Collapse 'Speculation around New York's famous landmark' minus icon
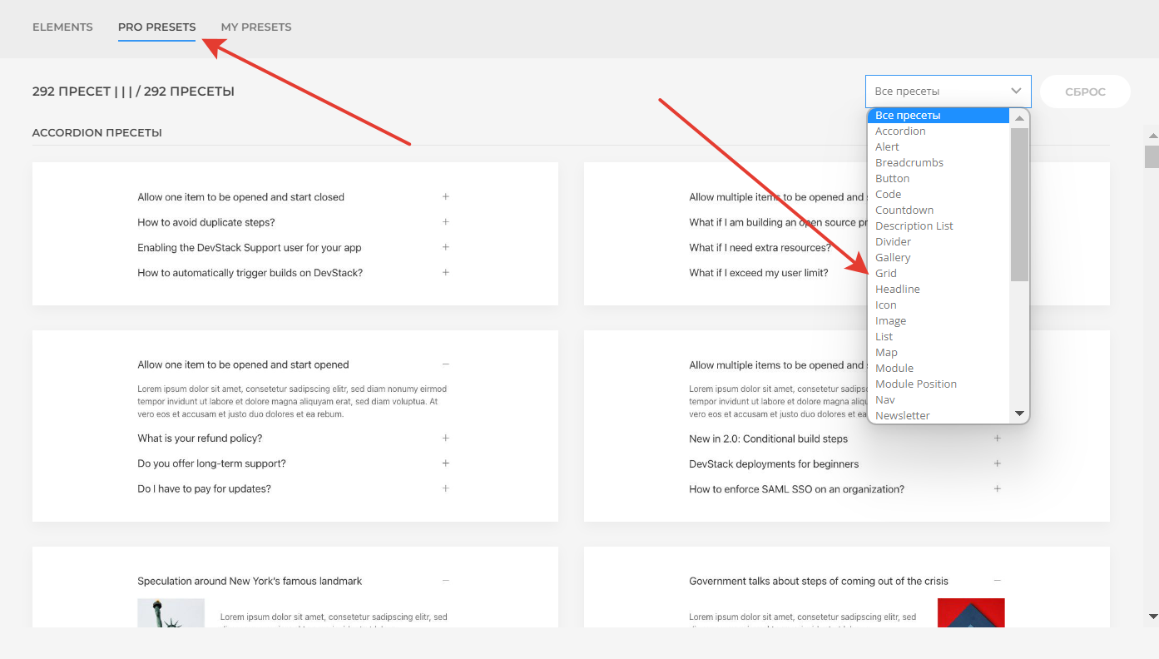This screenshot has height=659, width=1159. pyautogui.click(x=446, y=581)
